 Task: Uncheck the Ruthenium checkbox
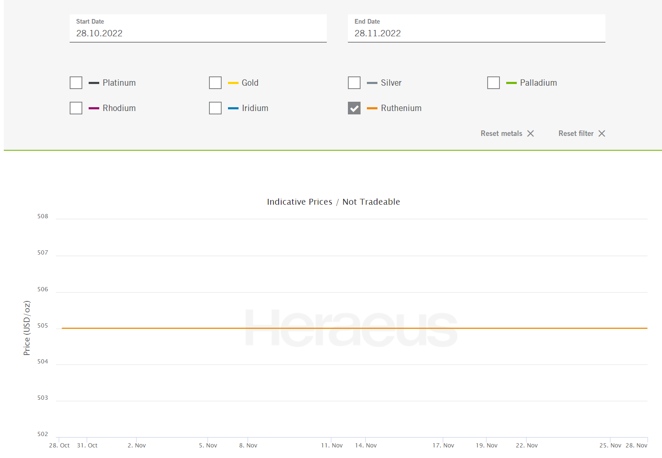pyautogui.click(x=354, y=108)
